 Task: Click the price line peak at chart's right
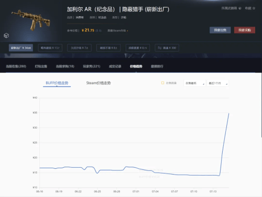pos(228,113)
